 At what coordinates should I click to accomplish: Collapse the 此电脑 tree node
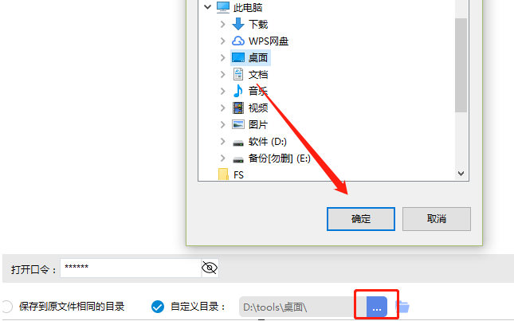[207, 7]
